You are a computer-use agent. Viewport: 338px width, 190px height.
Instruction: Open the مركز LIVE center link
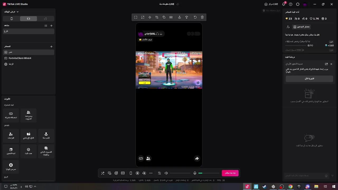click(x=271, y=4)
